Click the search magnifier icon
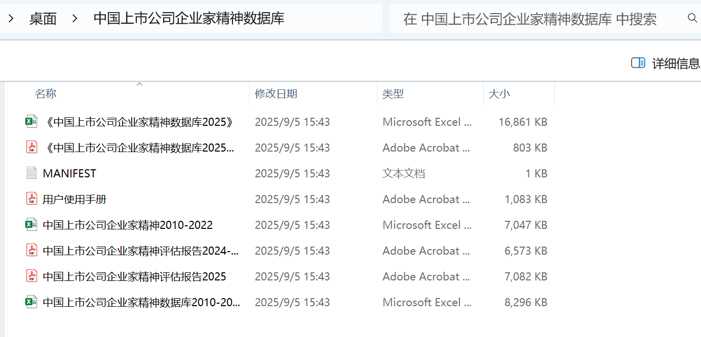Image resolution: width=701 pixels, height=337 pixels. click(692, 19)
